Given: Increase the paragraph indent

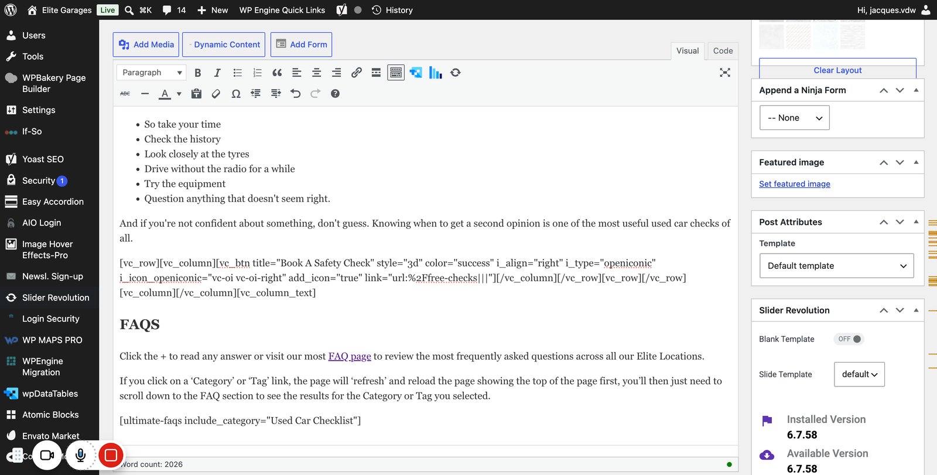Looking at the screenshot, I should [276, 94].
